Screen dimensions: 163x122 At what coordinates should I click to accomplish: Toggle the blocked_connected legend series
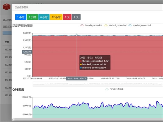point(115,25)
